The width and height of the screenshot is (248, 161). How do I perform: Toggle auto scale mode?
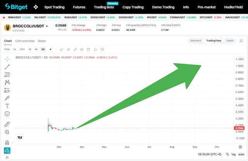click(x=241, y=154)
